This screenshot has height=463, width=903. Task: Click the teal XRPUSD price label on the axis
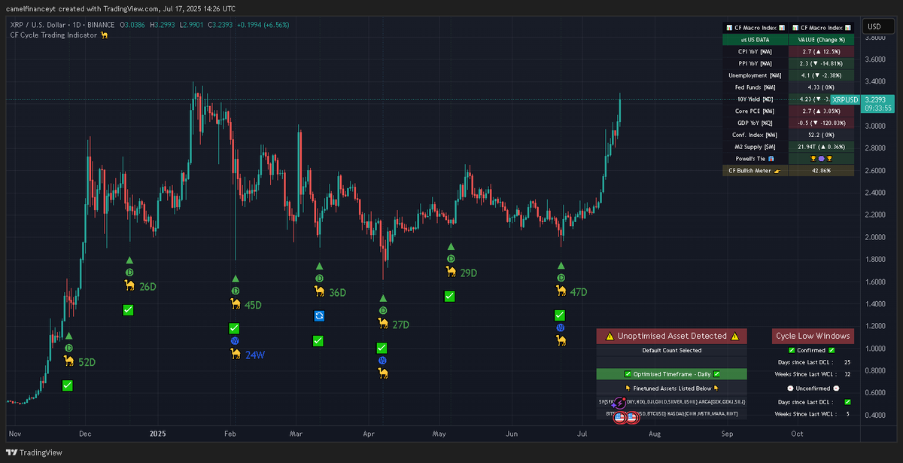[845, 99]
